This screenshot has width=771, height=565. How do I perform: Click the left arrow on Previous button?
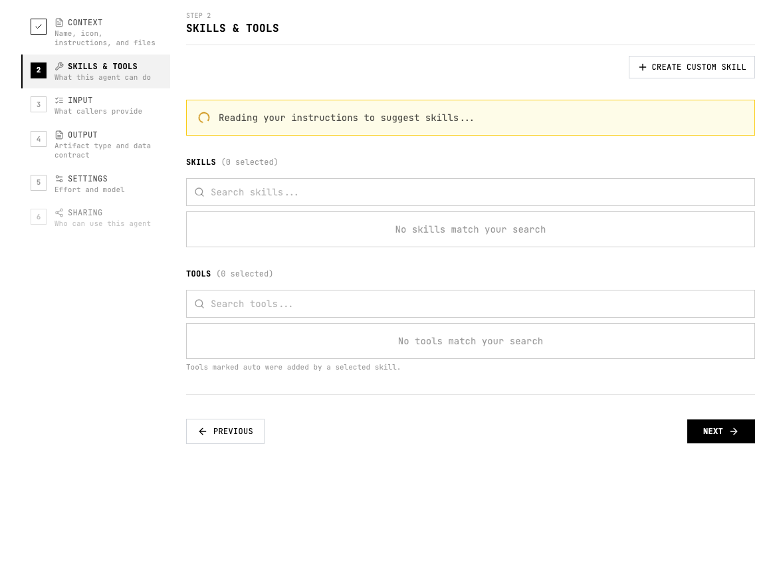click(x=203, y=431)
